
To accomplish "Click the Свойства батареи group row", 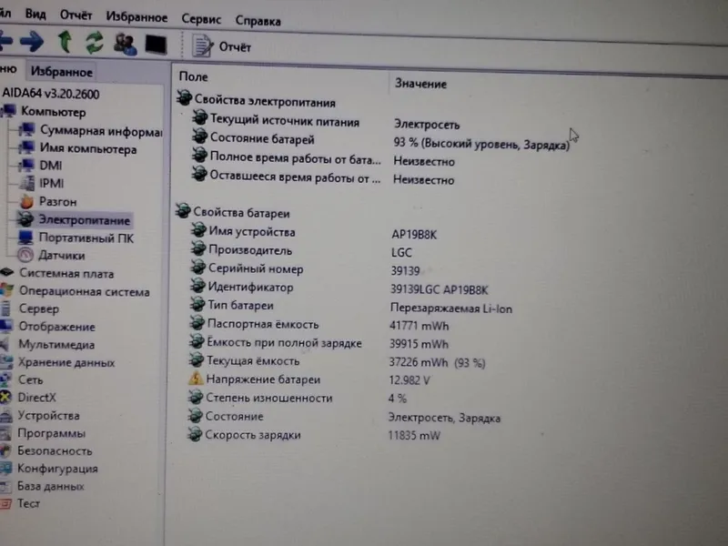I will [233, 212].
